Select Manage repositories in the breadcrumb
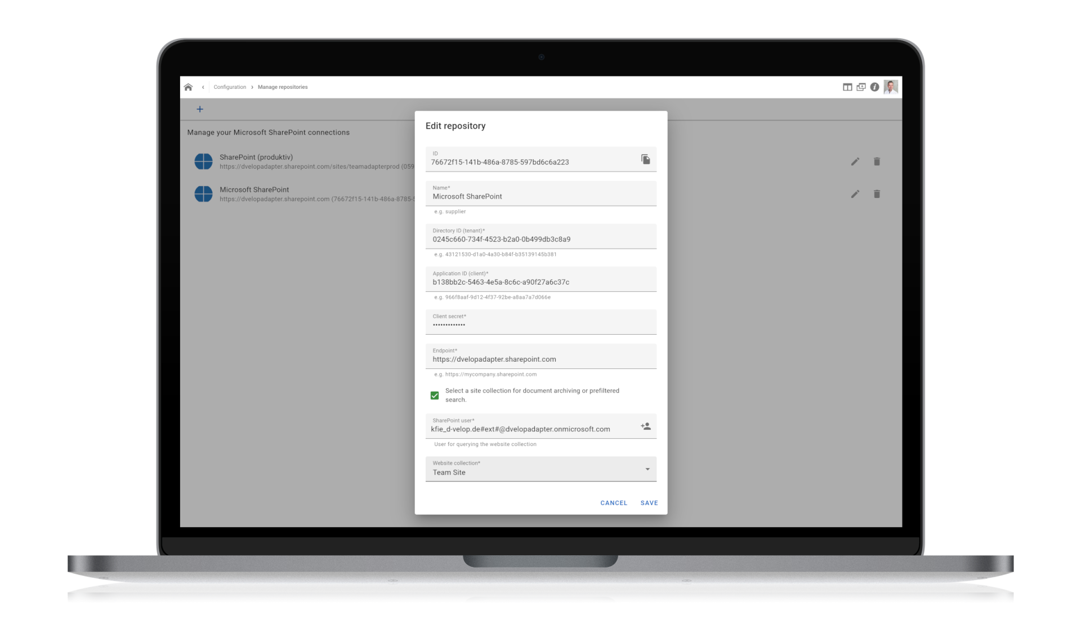 (282, 87)
